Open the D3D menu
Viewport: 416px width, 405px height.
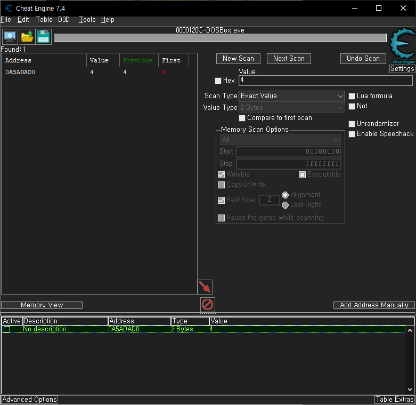pos(64,20)
